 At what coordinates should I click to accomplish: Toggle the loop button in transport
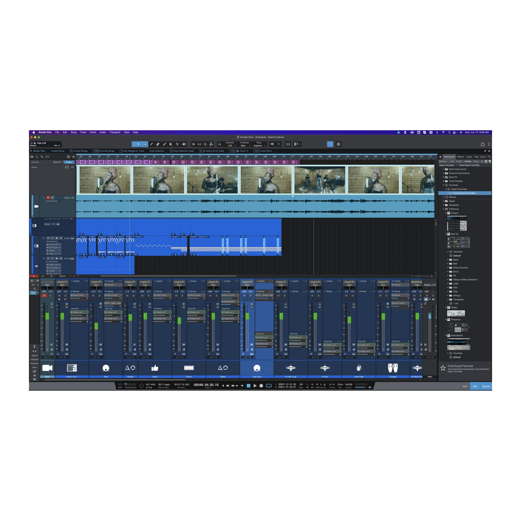click(x=269, y=386)
